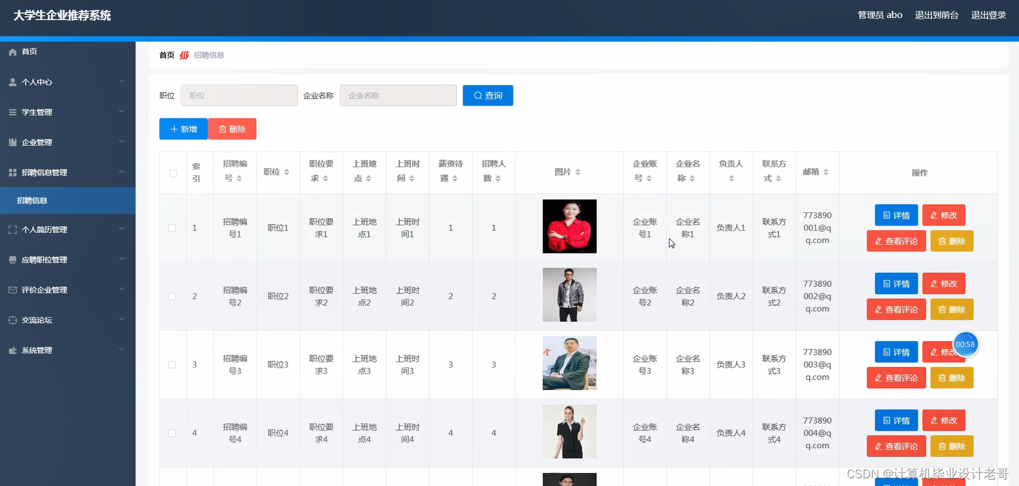Sort by 联系方式 column arrows
The image size is (1019, 486).
(x=778, y=178)
